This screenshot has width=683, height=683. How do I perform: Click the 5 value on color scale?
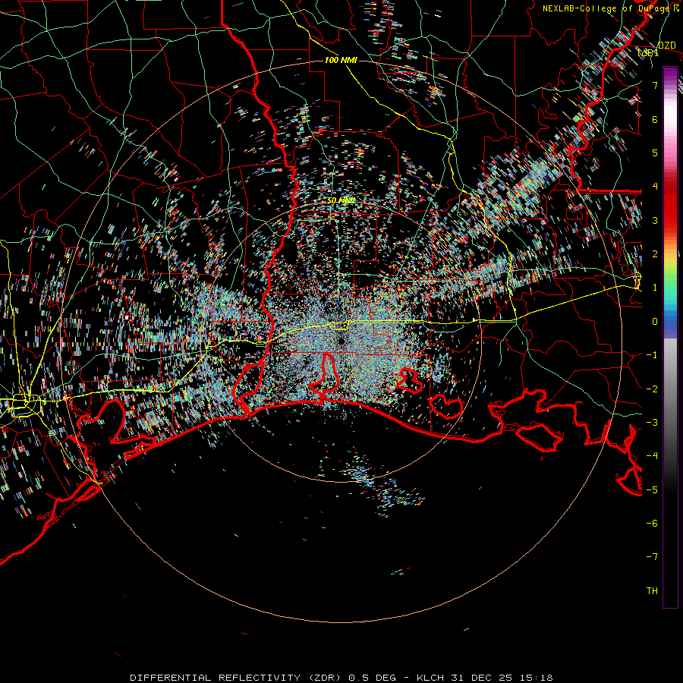tap(655, 153)
